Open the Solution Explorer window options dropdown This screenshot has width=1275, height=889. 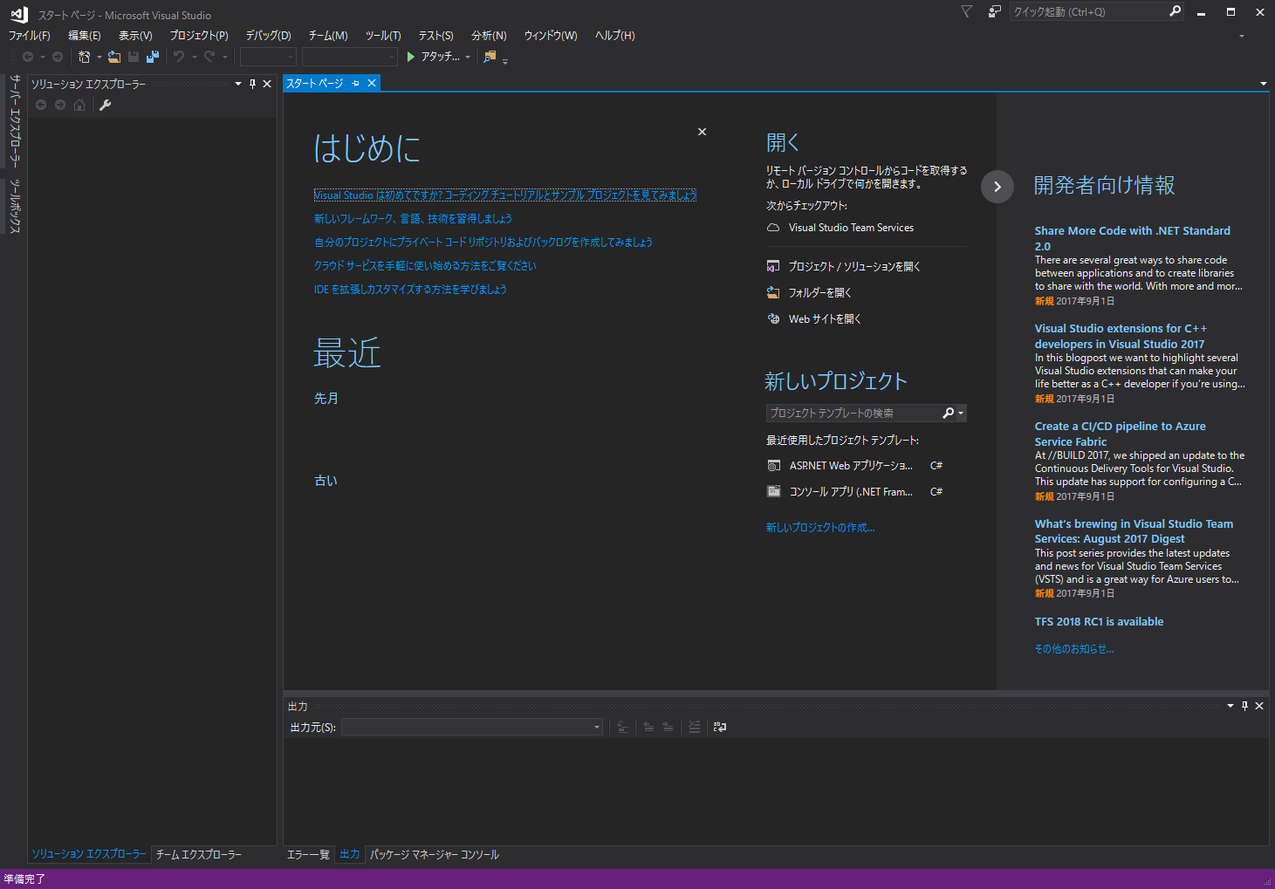236,83
